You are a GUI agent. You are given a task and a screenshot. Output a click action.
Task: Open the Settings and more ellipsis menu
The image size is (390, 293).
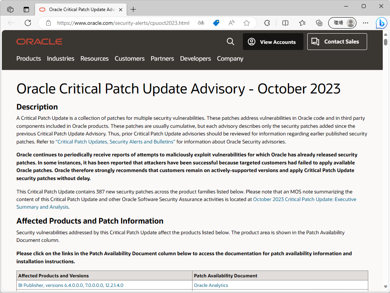click(x=365, y=23)
